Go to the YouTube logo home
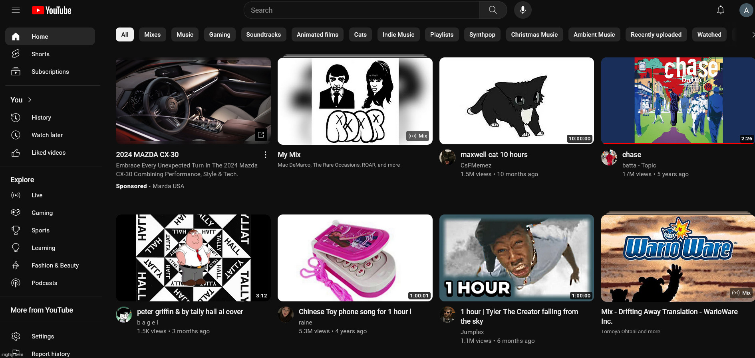This screenshot has width=755, height=358. [x=52, y=10]
